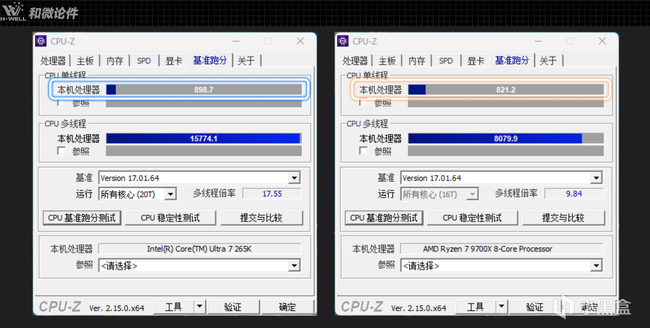Start CPU 基准跑分测试 in left window
Screen dimensions: 650x328
(82, 218)
